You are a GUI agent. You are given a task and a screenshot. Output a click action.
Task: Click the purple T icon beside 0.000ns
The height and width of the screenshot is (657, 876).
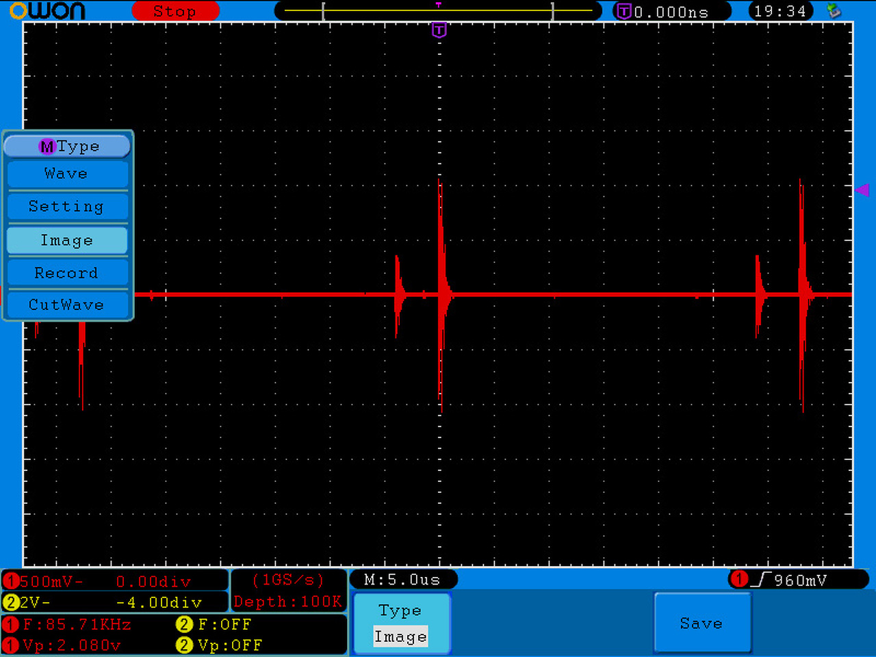624,11
